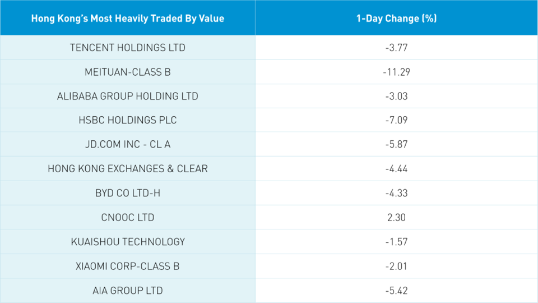
Task: Select CNOOC's 2.30 change value
Action: 396,217
